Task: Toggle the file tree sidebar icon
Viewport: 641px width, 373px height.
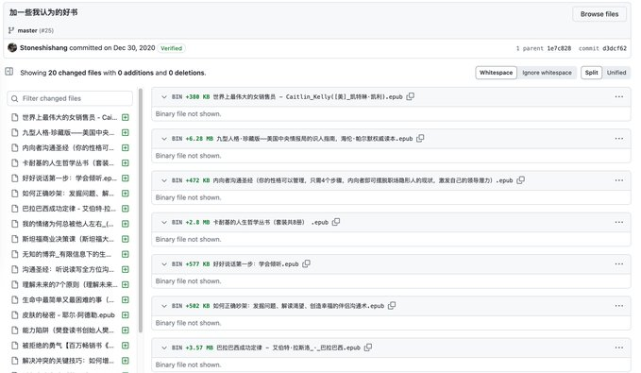Action: coord(9,72)
